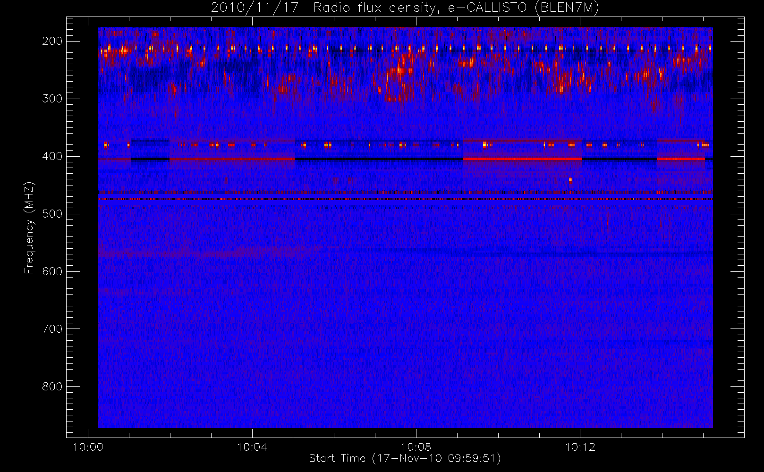Click the '10:12' time tick label

pyautogui.click(x=580, y=447)
